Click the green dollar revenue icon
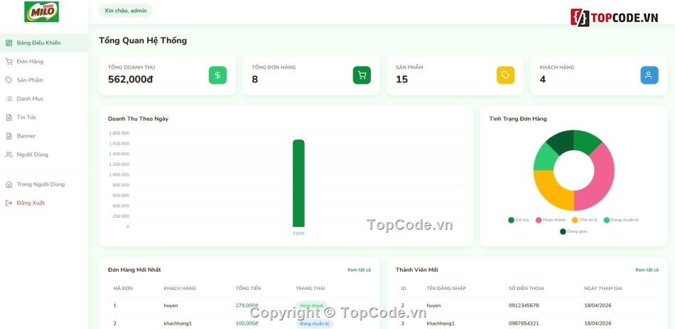The image size is (675, 329). 218,75
